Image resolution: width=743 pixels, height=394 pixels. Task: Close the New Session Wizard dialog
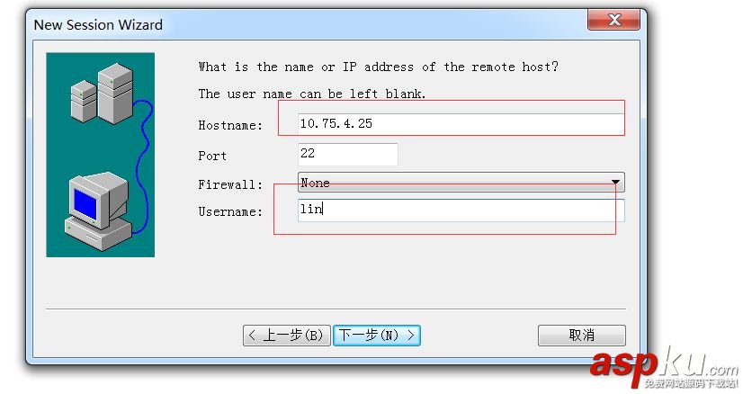tap(615, 21)
